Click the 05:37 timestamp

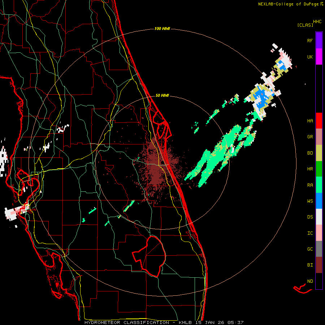point(235,322)
